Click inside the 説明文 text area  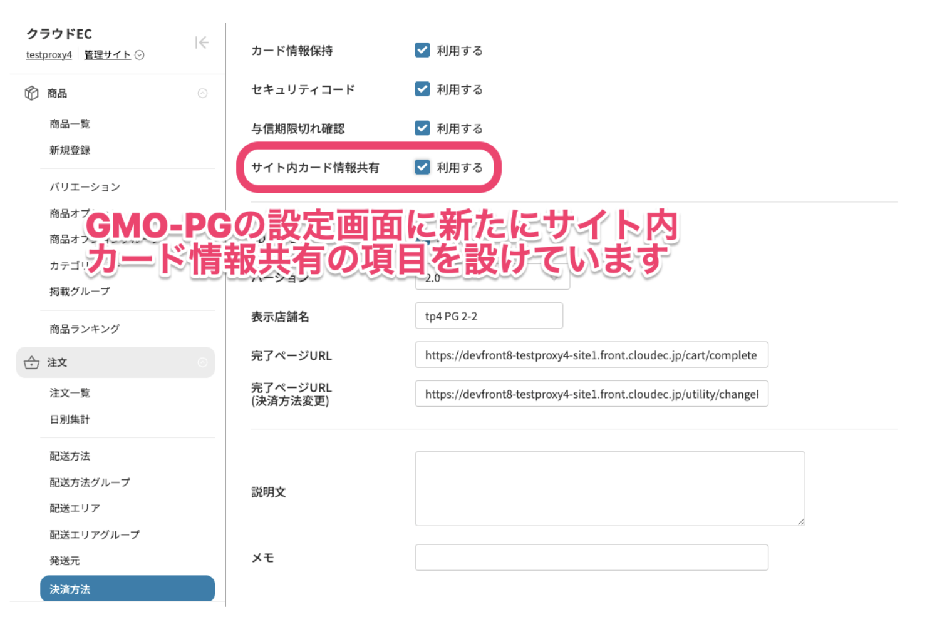609,488
